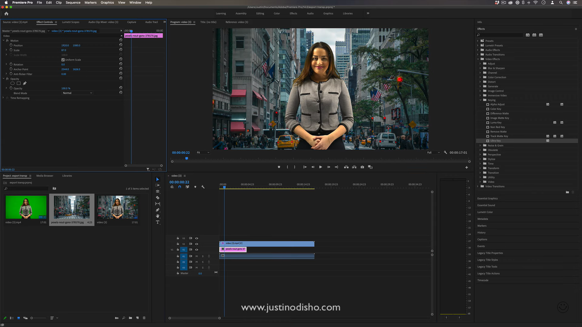The image size is (582, 327).
Task: Select the video (3).mp4 thumbnail in Project
Action: point(26,207)
